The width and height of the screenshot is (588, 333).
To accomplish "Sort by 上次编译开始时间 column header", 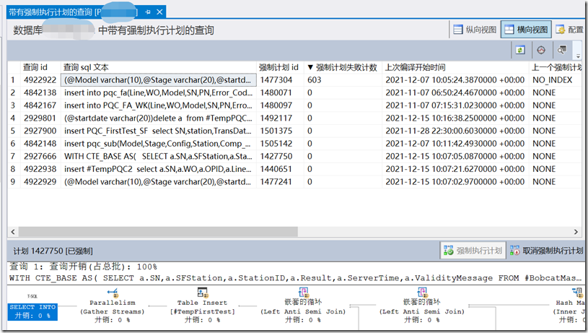I will tap(455, 67).
